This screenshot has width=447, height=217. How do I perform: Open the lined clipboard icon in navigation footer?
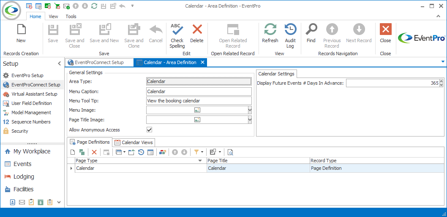click(50, 202)
